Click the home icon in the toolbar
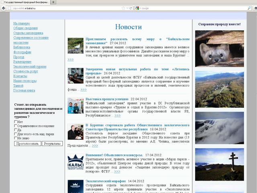This screenshot has height=193, width=257. tap(255, 8)
